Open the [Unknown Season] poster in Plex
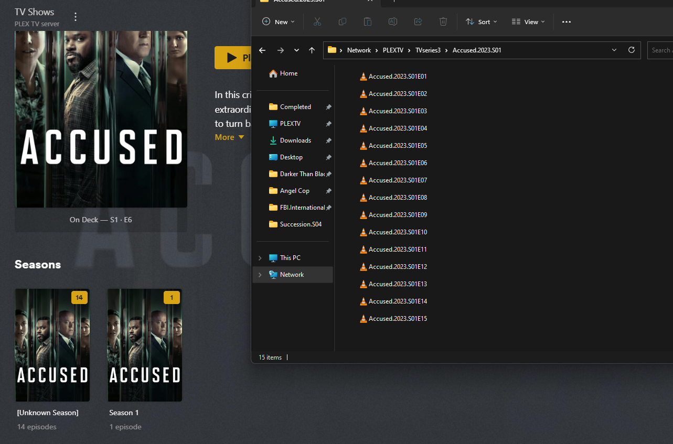This screenshot has height=444, width=673. (x=52, y=345)
